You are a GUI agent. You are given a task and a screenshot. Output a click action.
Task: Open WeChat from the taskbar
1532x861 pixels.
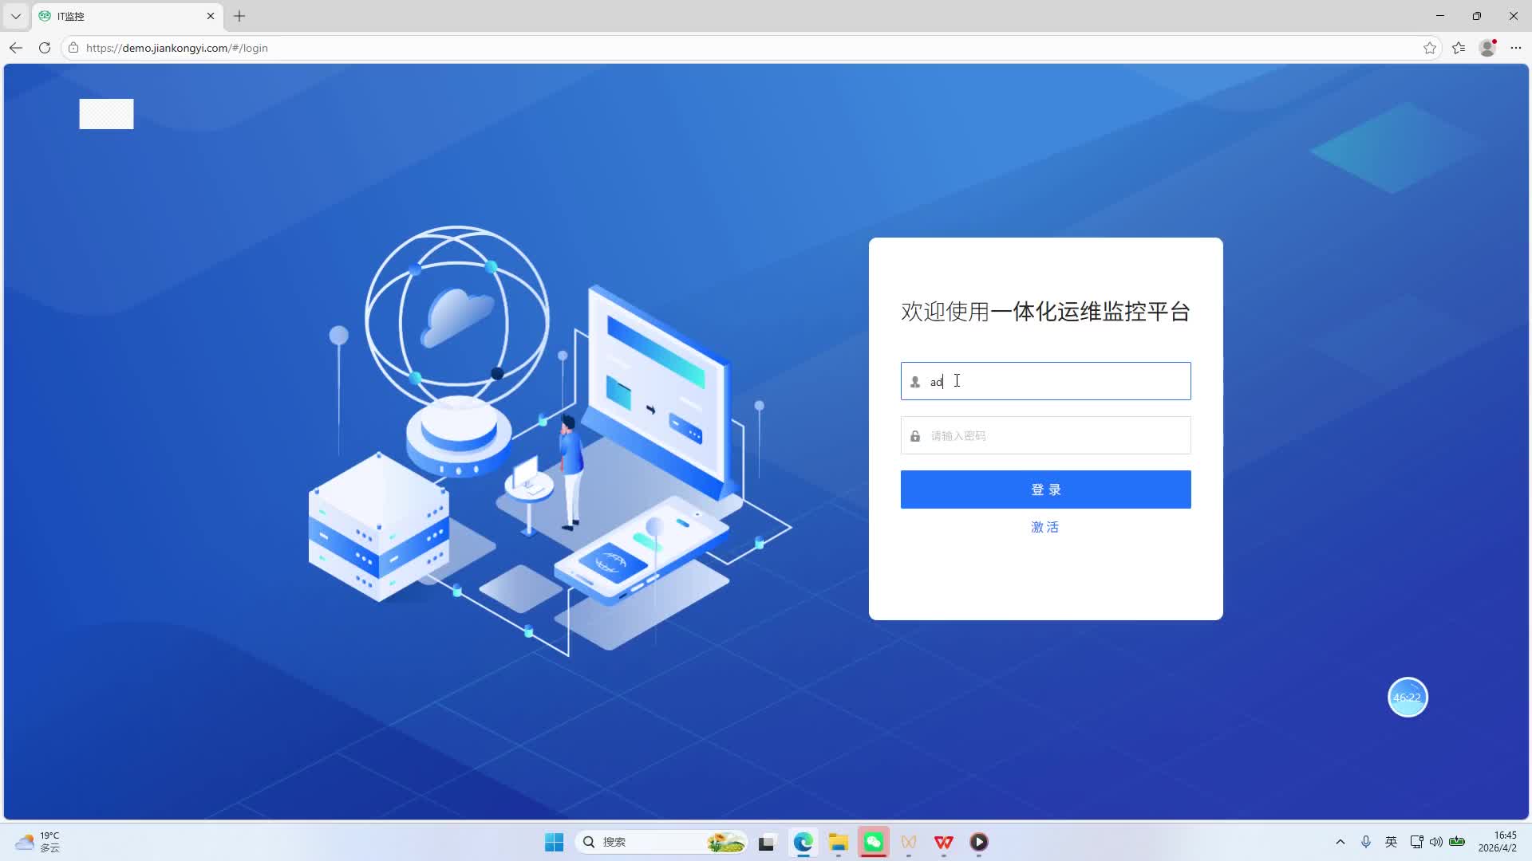874,842
